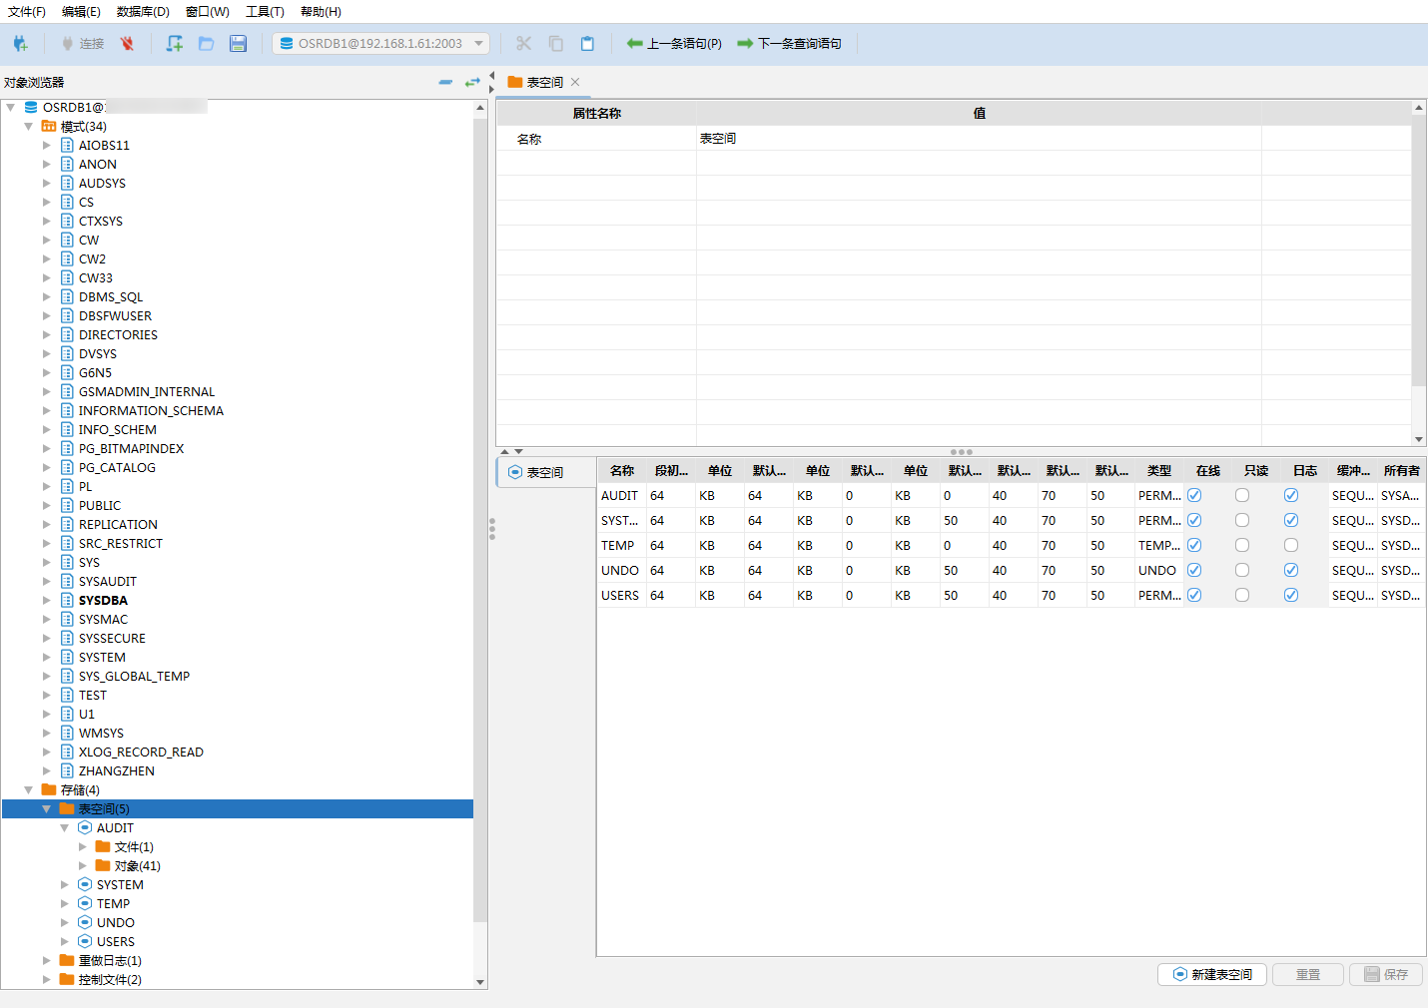Click the red disconnect icon

tap(127, 44)
